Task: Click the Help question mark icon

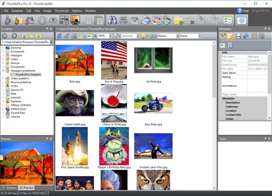Action: [240, 11]
